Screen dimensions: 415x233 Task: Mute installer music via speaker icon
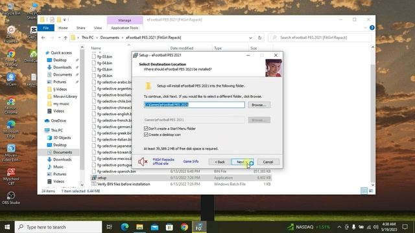coord(143,161)
